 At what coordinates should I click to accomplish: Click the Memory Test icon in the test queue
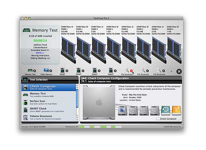(30, 70)
